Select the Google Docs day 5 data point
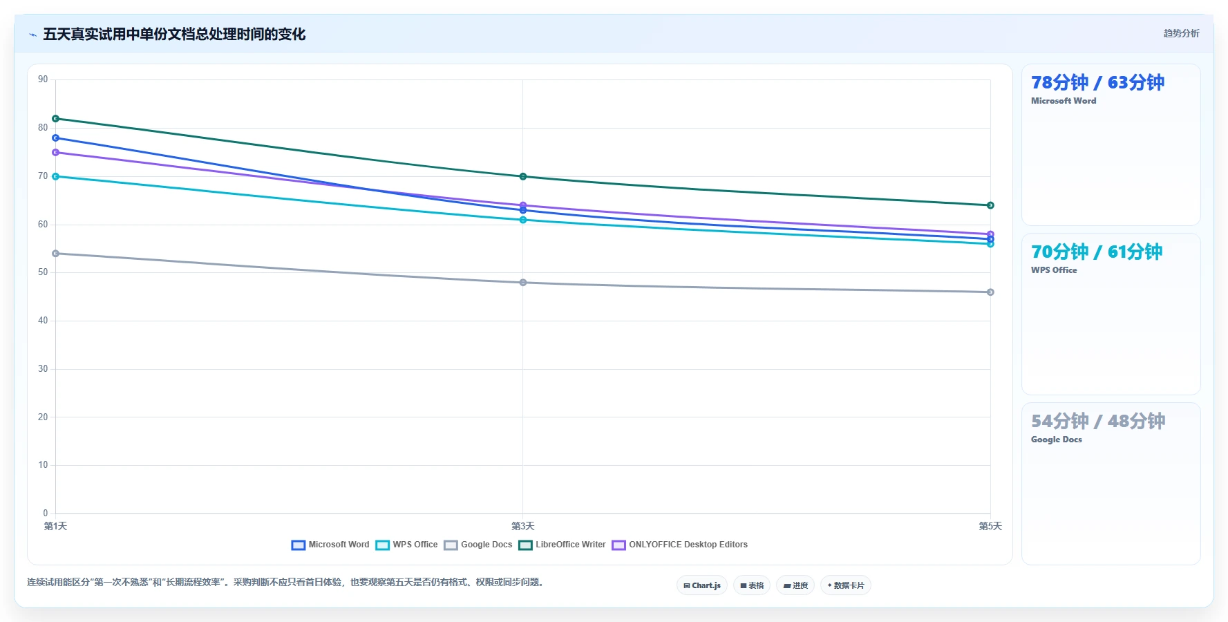Viewport: 1228px width, 622px height. [990, 292]
